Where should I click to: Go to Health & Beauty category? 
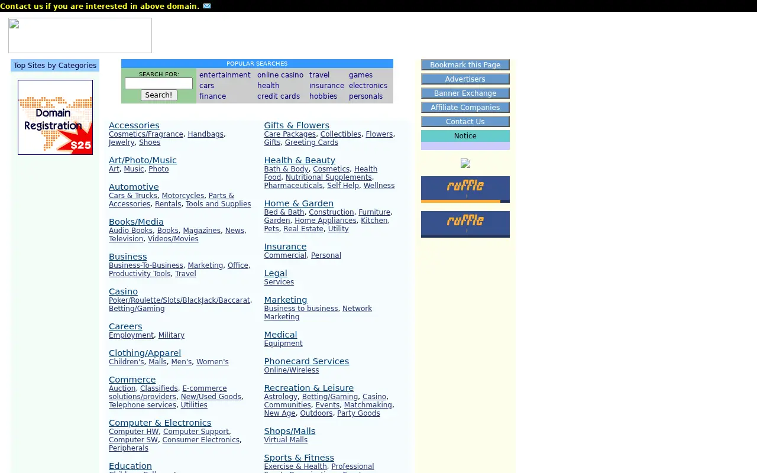click(299, 160)
